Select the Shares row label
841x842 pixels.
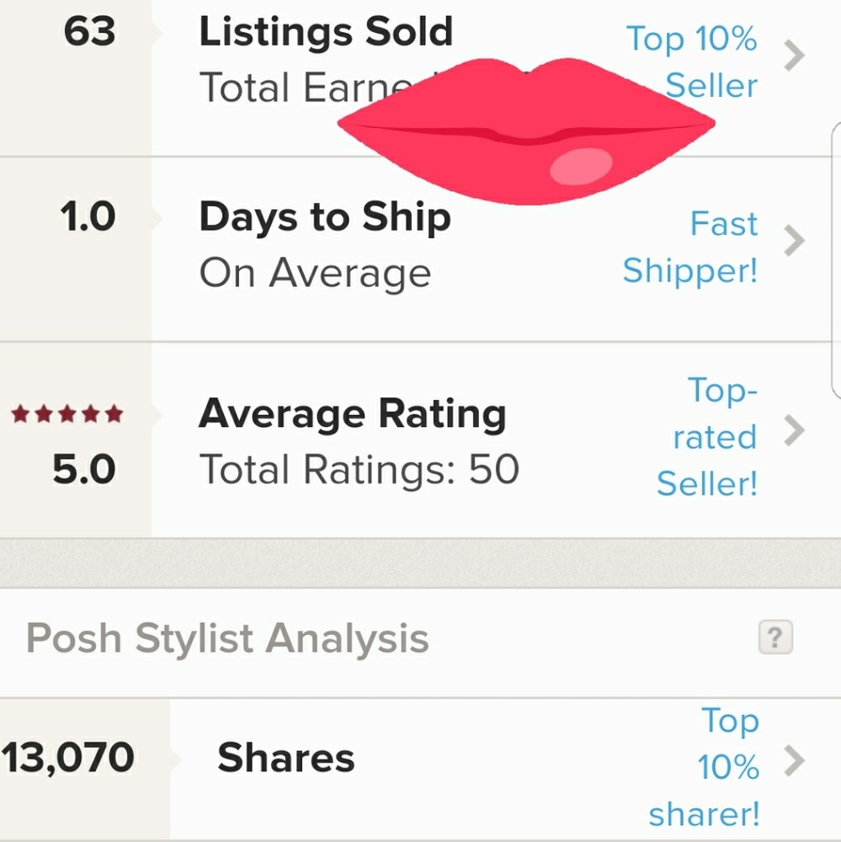click(286, 758)
